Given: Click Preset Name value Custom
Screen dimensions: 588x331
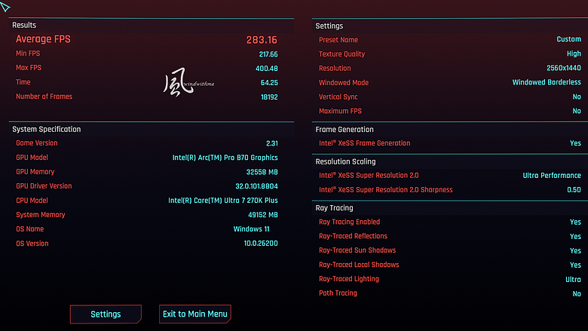Looking at the screenshot, I should click(569, 39).
